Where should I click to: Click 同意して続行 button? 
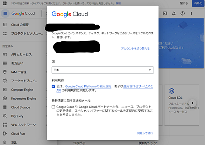[145, 133]
